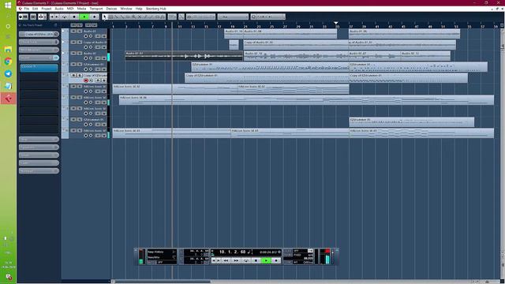
Task: Open the Snap type dropdown
Action: [x=201, y=17]
